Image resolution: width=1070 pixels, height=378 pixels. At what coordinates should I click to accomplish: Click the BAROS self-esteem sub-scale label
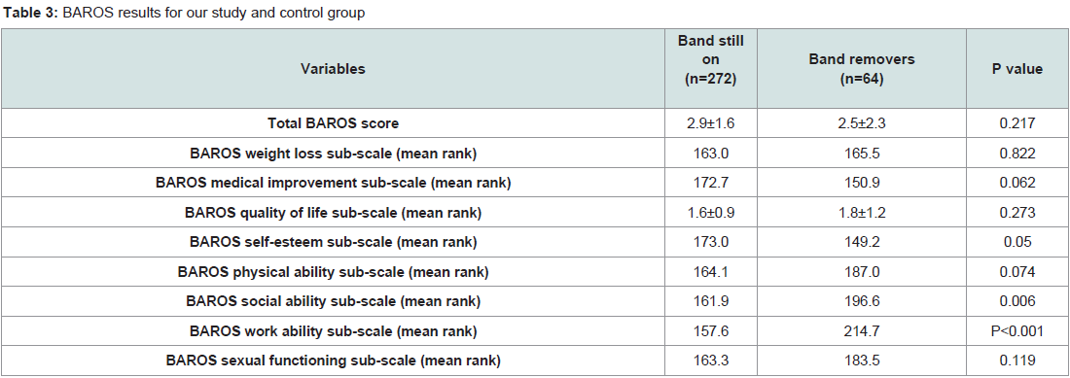[333, 243]
